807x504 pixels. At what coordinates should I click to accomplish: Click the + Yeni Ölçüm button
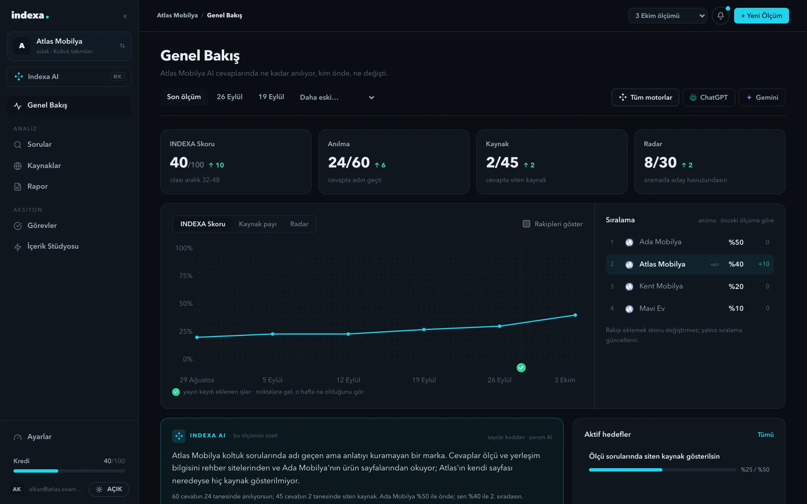tap(761, 16)
